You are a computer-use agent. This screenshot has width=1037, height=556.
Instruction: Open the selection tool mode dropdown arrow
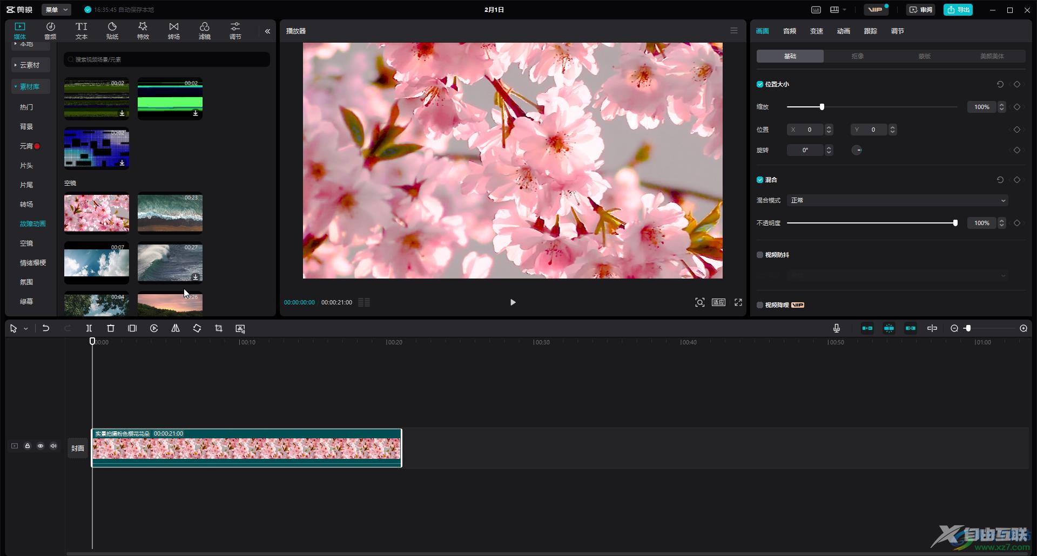[x=25, y=329]
